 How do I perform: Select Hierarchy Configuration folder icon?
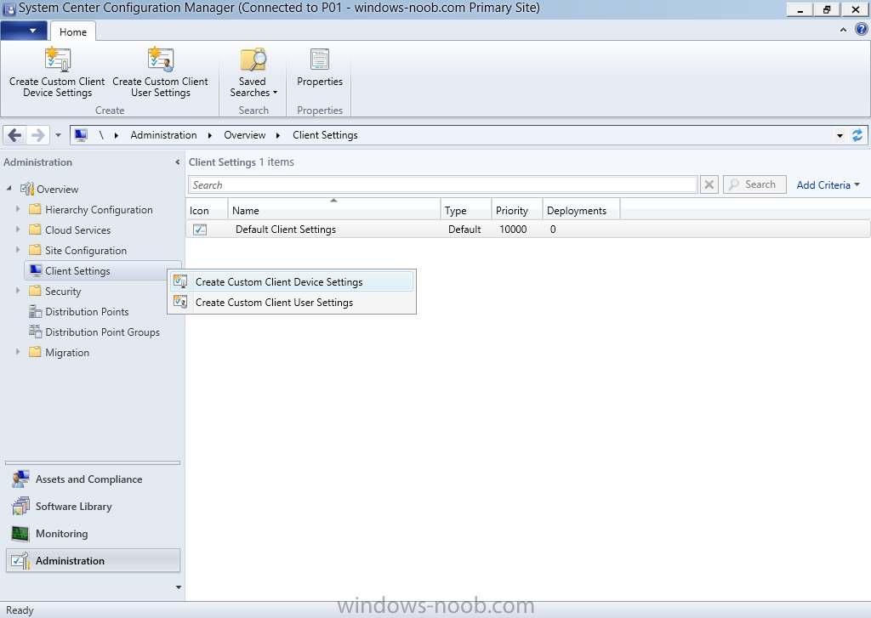pos(35,209)
